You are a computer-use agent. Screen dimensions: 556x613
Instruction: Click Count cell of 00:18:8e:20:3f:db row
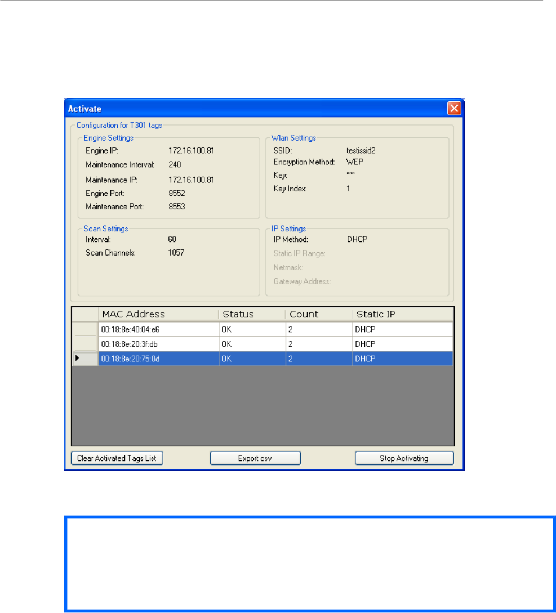(319, 344)
